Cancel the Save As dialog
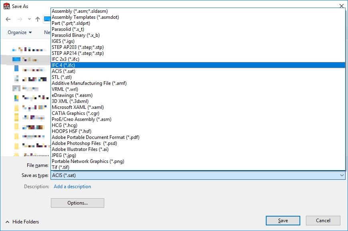The width and height of the screenshot is (348, 231). [x=323, y=221]
